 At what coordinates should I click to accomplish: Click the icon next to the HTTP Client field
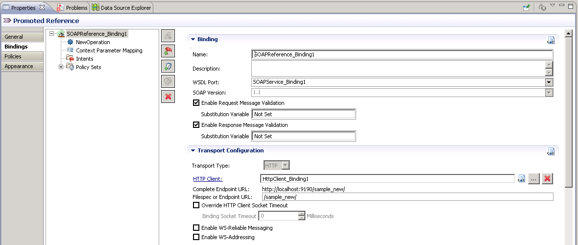pos(522,179)
